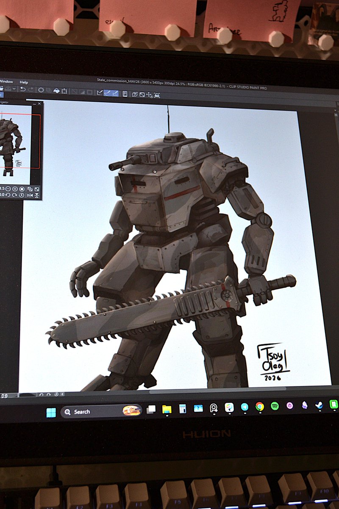This screenshot has width=339, height=509.
Task: Flip canvas vertically in Navigator
Action: [x=36, y=196]
